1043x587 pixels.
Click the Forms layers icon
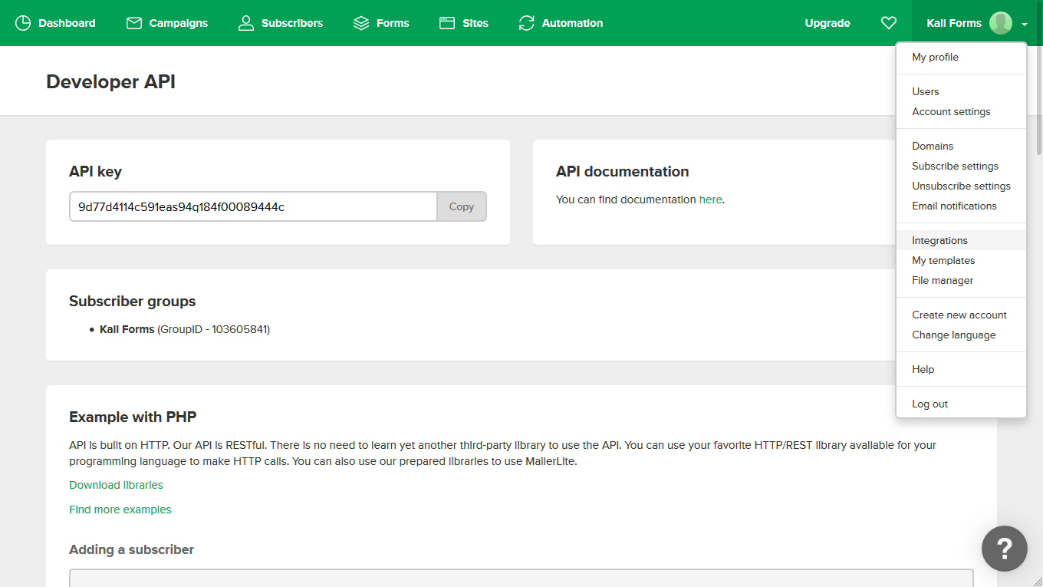[361, 23]
